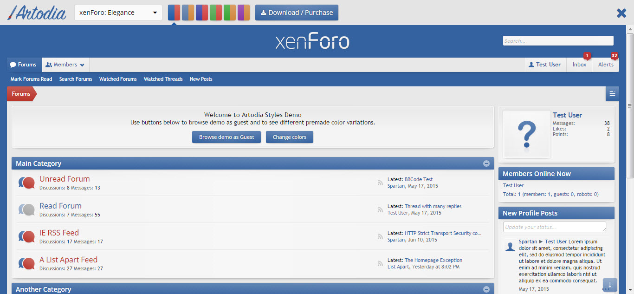This screenshot has height=294, width=634.
Task: Click the Read Forum status icon
Action: 27,209
